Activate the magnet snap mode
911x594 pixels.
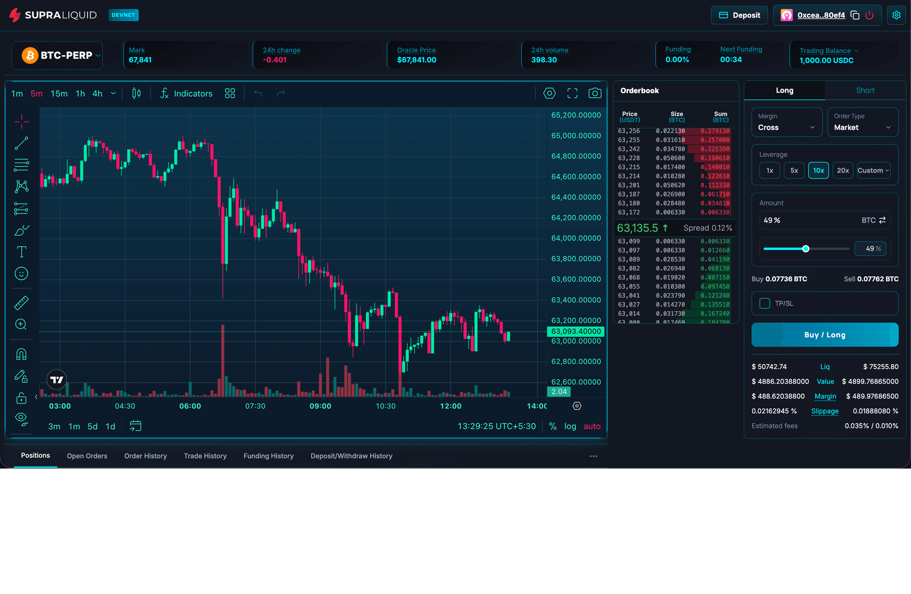point(21,354)
